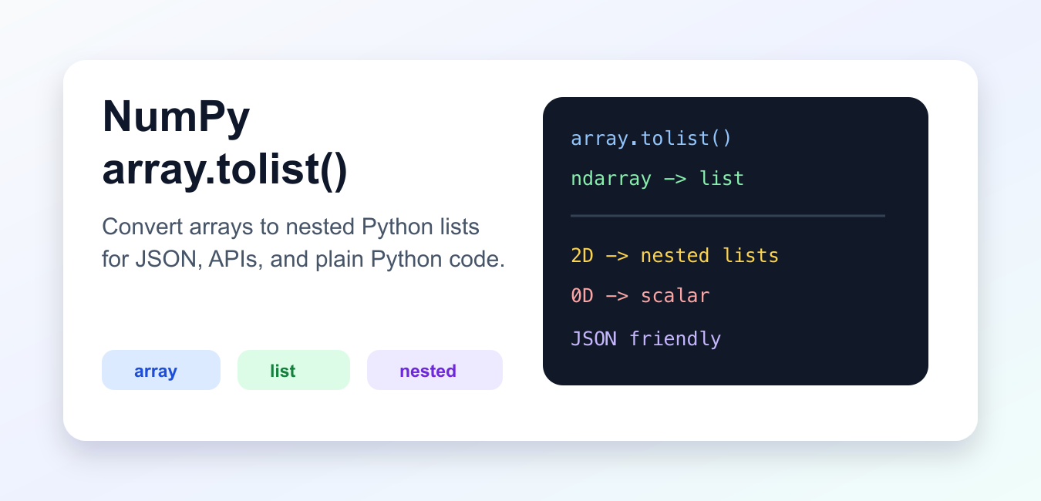Viewport: 1041px width, 501px height.
Task: Click the bold "array.tolist()" heading text
Action: (x=225, y=170)
